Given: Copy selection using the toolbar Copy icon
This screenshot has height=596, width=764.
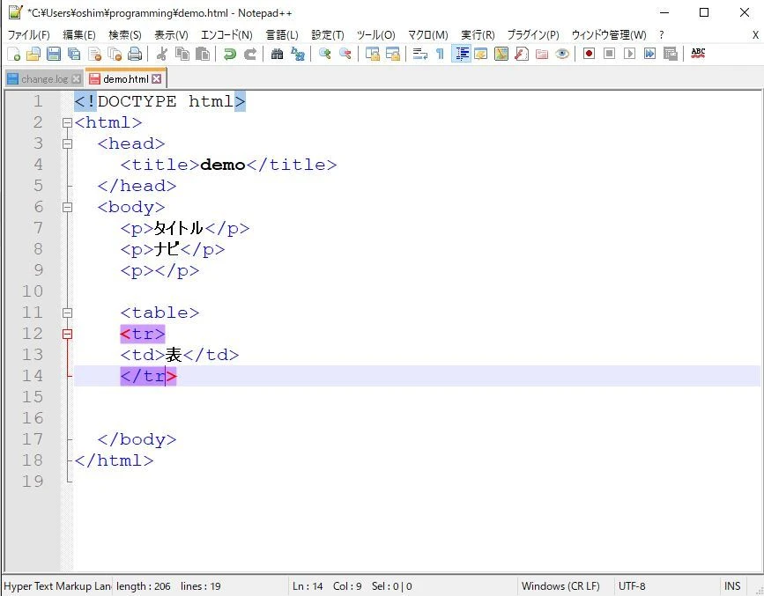Looking at the screenshot, I should click(182, 54).
